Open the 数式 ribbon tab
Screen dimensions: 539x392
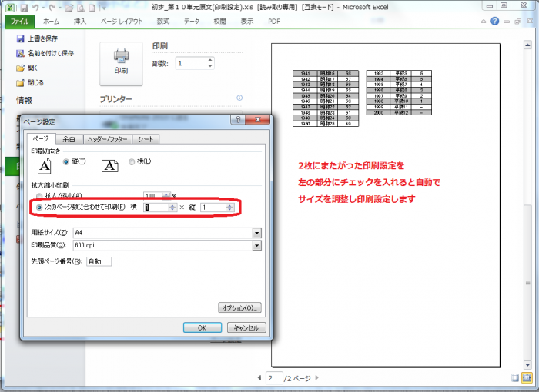[x=163, y=22]
